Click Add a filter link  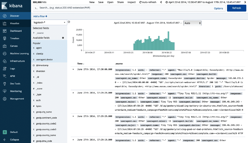[40, 16]
